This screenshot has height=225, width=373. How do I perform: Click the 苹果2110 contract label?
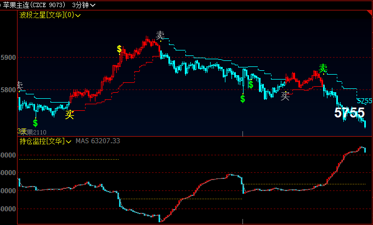point(33,132)
